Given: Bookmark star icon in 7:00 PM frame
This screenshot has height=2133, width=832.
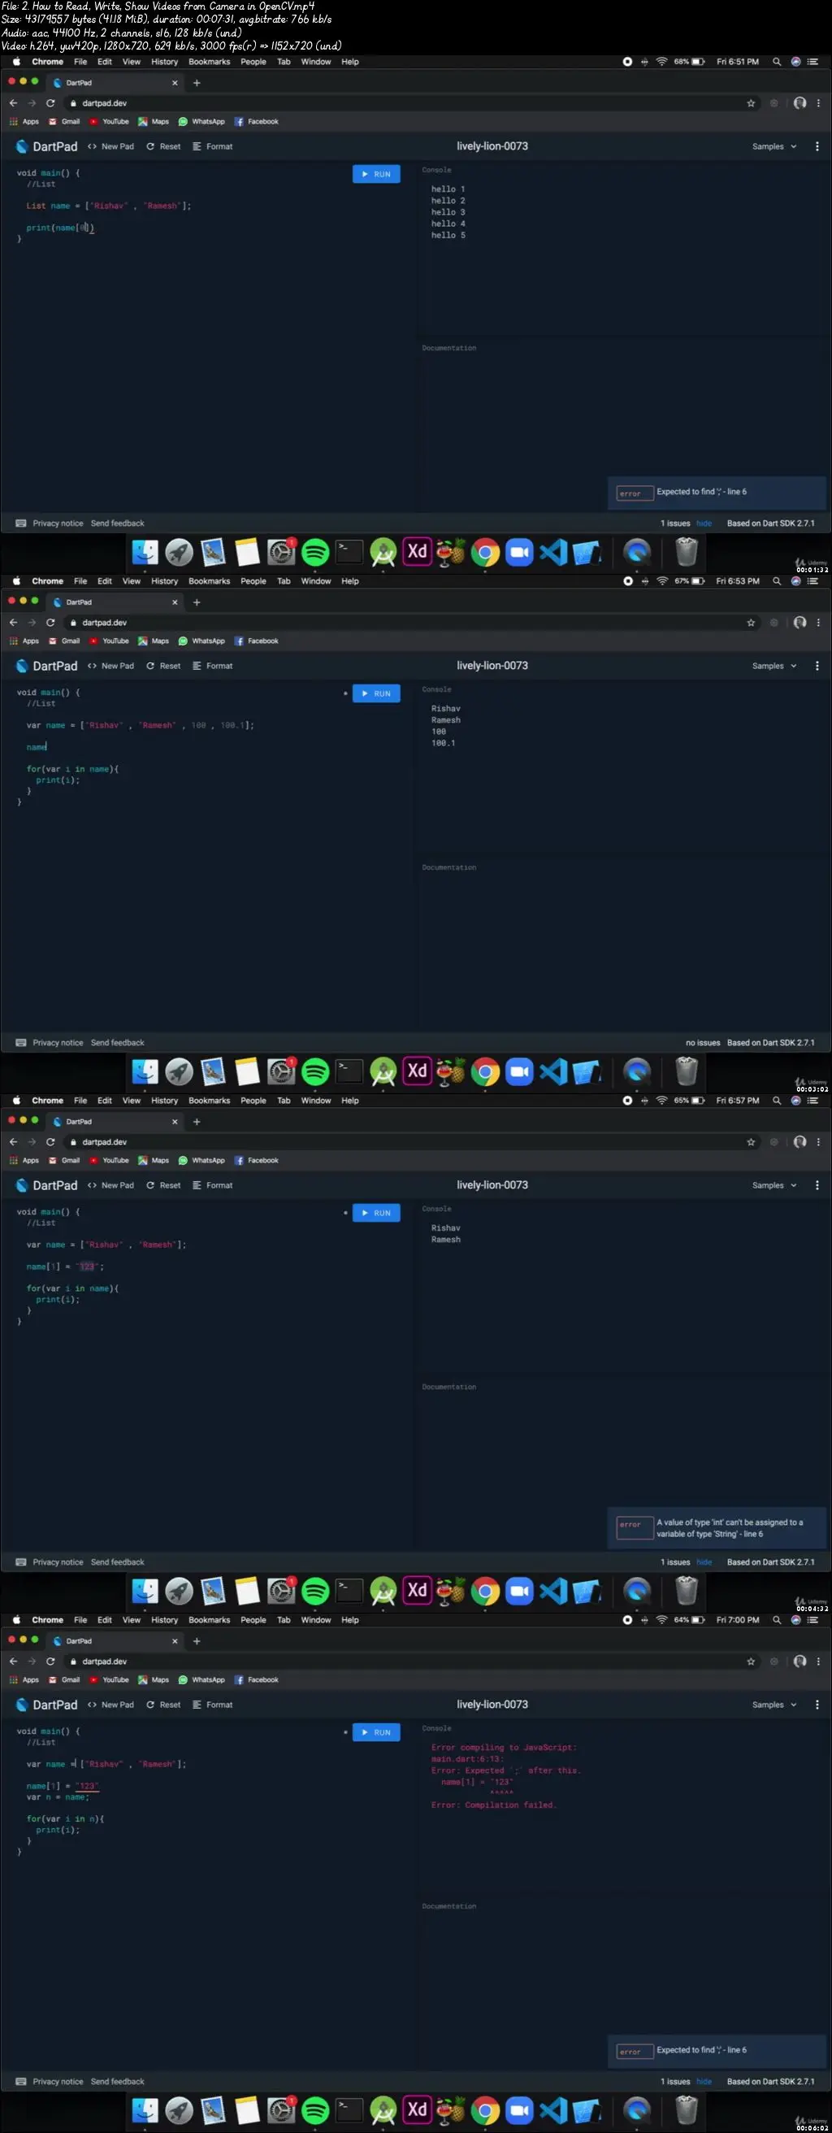Looking at the screenshot, I should (x=751, y=1661).
